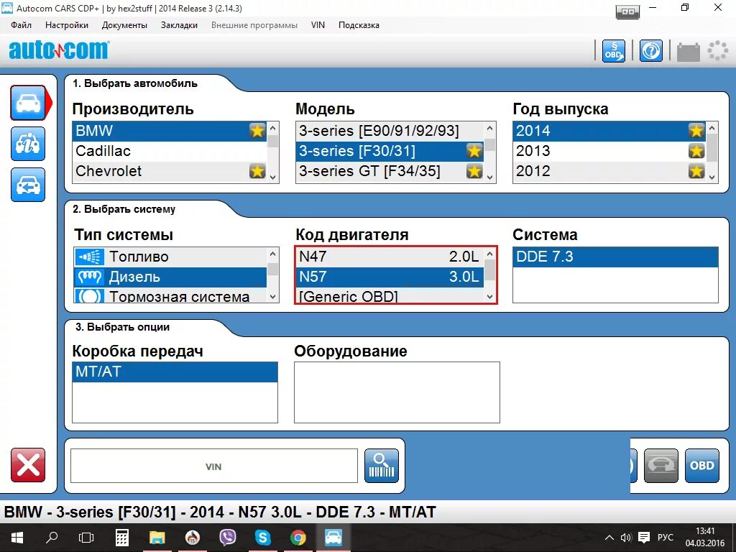Viewport: 736px width, 552px height.
Task: Toggle favorite star for year 2012
Action: pos(696,171)
